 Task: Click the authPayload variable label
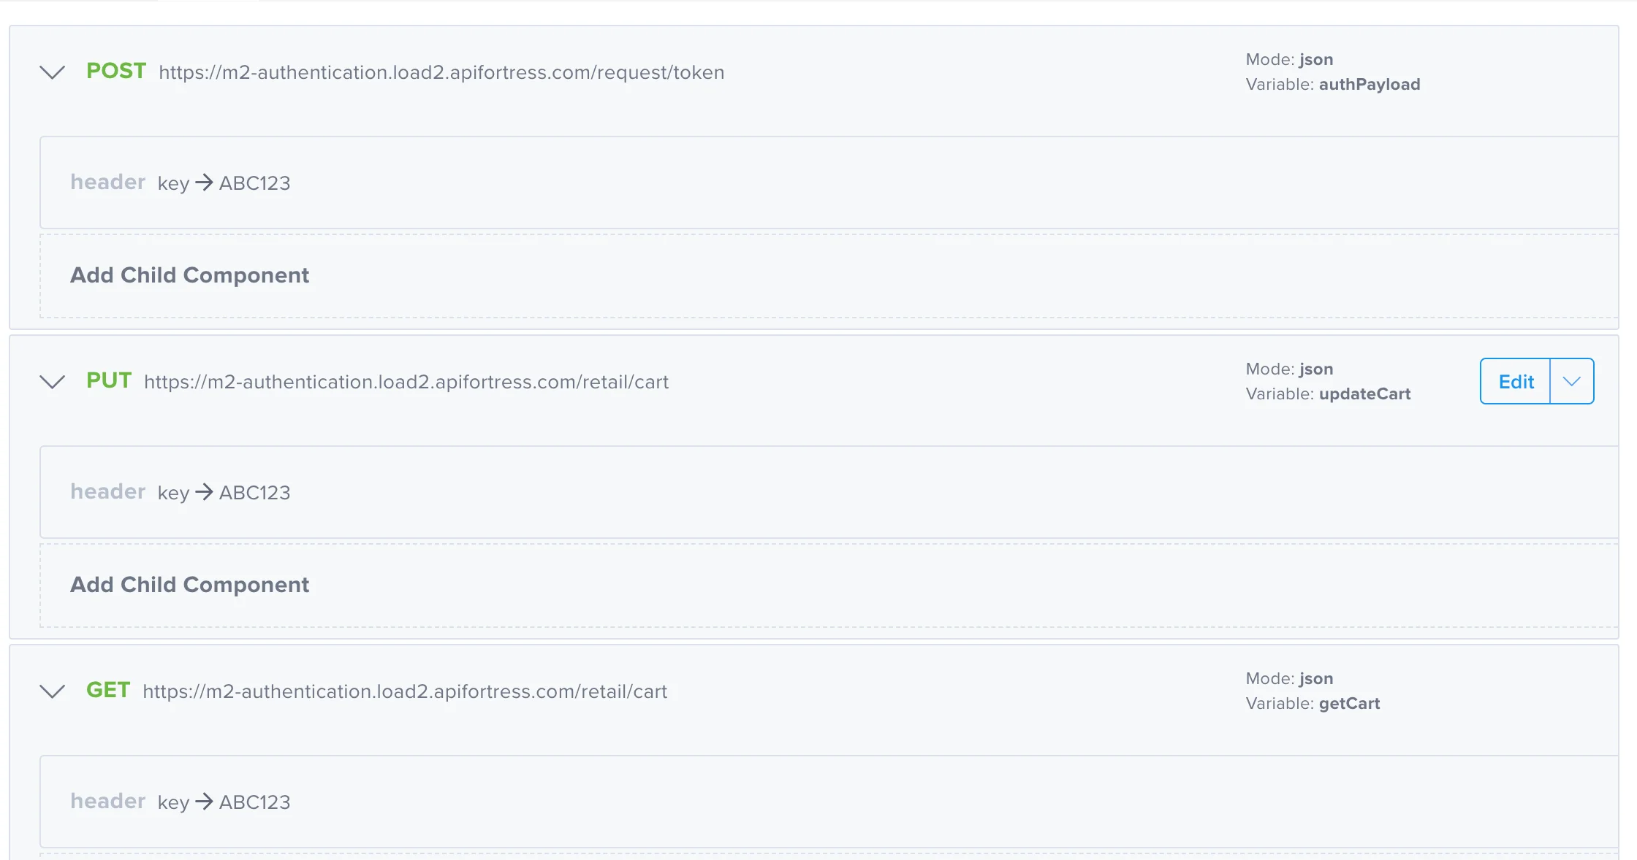click(1370, 83)
